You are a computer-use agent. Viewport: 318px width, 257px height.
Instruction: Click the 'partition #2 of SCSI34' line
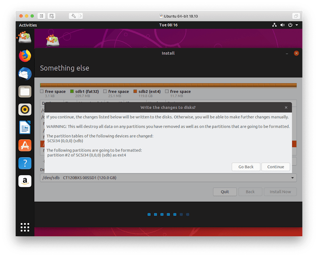point(87,155)
